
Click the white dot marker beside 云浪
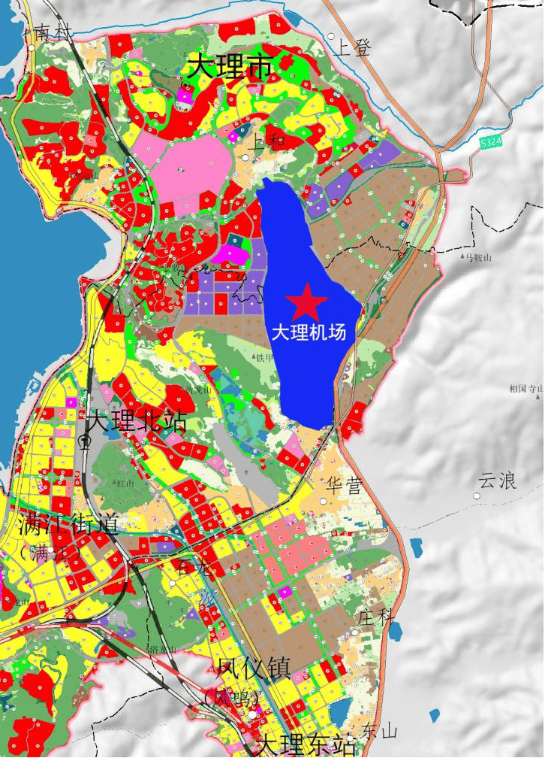(477, 496)
